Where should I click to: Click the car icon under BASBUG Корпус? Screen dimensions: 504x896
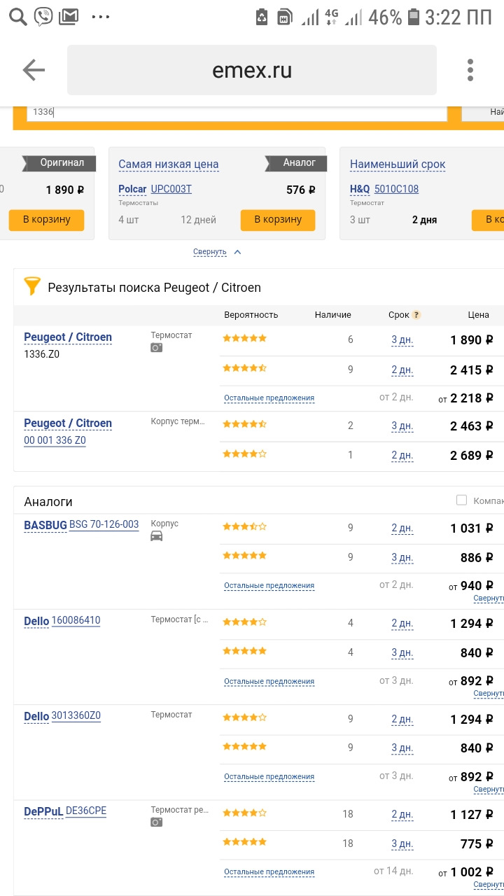click(x=157, y=536)
